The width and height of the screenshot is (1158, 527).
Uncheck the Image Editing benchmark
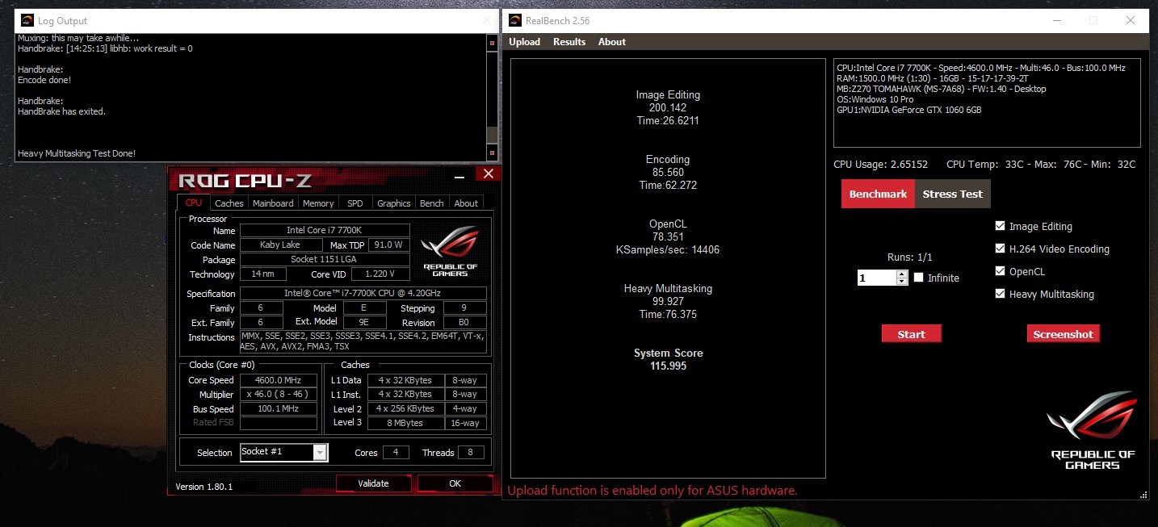[1001, 227]
